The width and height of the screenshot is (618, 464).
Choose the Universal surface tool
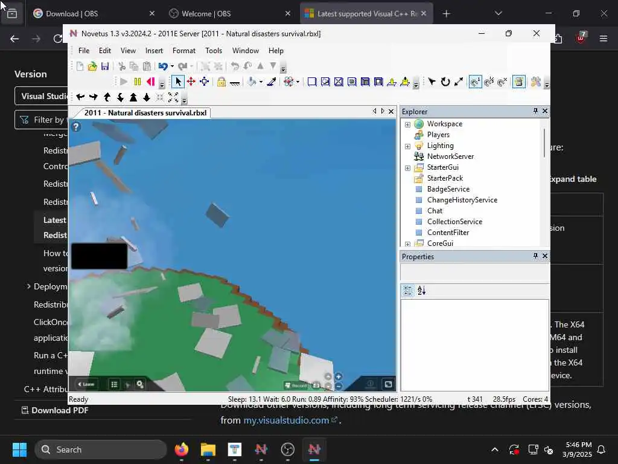[x=378, y=82]
